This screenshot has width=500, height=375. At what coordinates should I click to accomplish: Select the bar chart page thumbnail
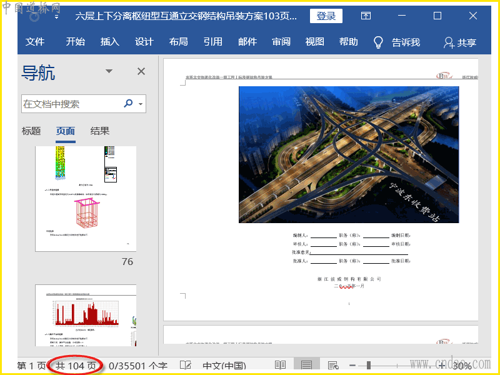[x=86, y=316]
